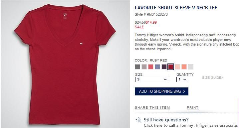Image resolution: width=239 pixels, height=128 pixels.
Task: Click the red t-shirt product image
Action: pos(65,64)
